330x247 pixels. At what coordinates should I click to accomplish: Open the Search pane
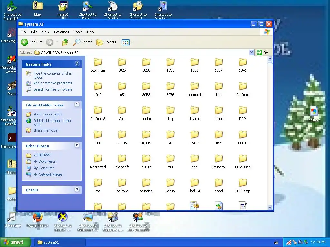pos(83,42)
